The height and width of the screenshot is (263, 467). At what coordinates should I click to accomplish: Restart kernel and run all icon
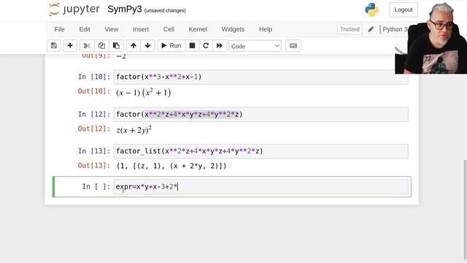[220, 45]
